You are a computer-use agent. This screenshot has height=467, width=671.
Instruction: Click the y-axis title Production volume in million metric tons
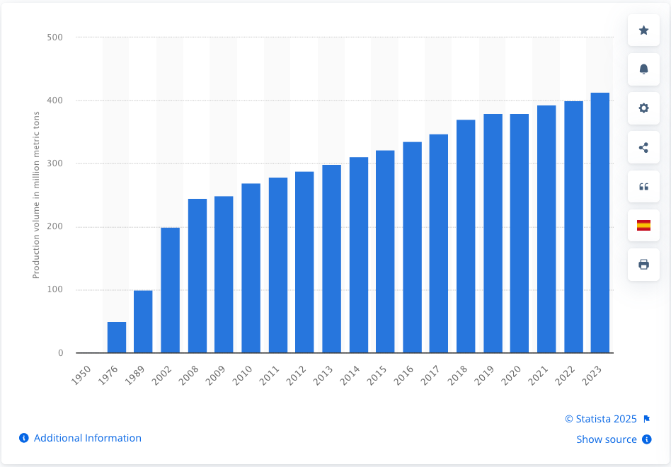(x=36, y=195)
